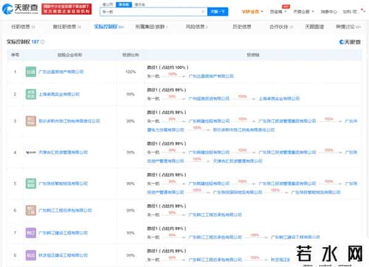Open the red promotional banner beside the logo
This screenshot has width=369, height=267.
coord(66,9)
